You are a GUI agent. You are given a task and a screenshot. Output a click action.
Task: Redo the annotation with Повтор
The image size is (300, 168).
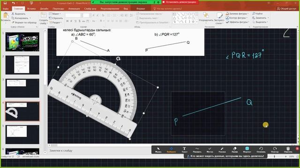pyautogui.click(x=275, y=150)
